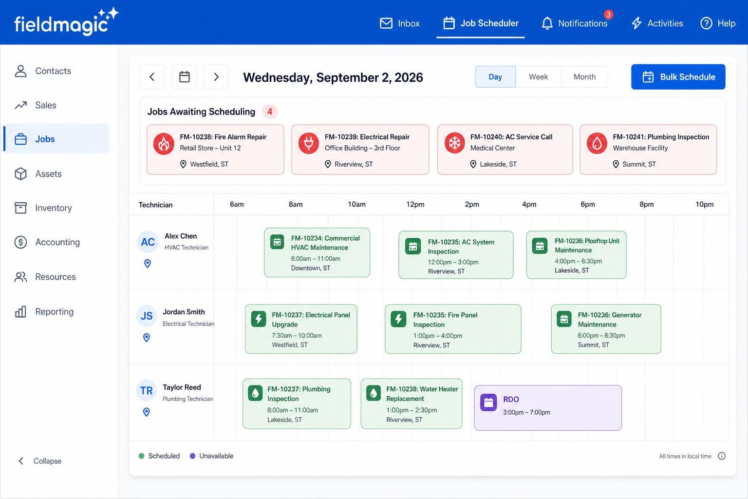Open Inventory in the sidebar

[x=56, y=208]
